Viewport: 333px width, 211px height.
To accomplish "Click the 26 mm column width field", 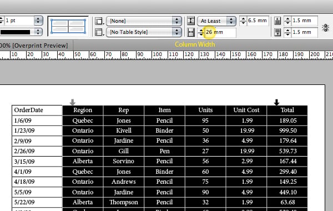I will pos(220,32).
